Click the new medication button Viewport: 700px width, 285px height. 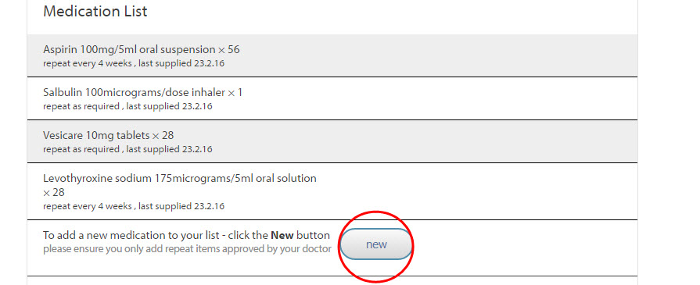(x=376, y=244)
